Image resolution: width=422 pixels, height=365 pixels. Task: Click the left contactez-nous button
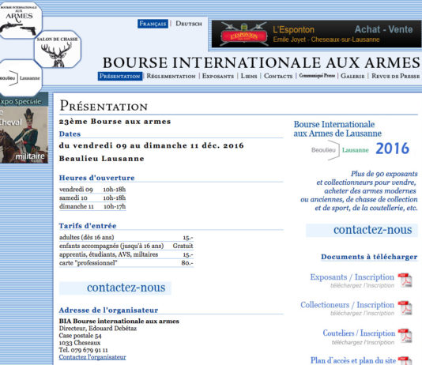pyautogui.click(x=115, y=288)
